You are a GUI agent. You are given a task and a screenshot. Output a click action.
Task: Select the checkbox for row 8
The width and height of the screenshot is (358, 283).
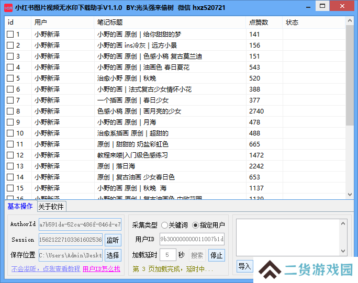(x=10, y=111)
